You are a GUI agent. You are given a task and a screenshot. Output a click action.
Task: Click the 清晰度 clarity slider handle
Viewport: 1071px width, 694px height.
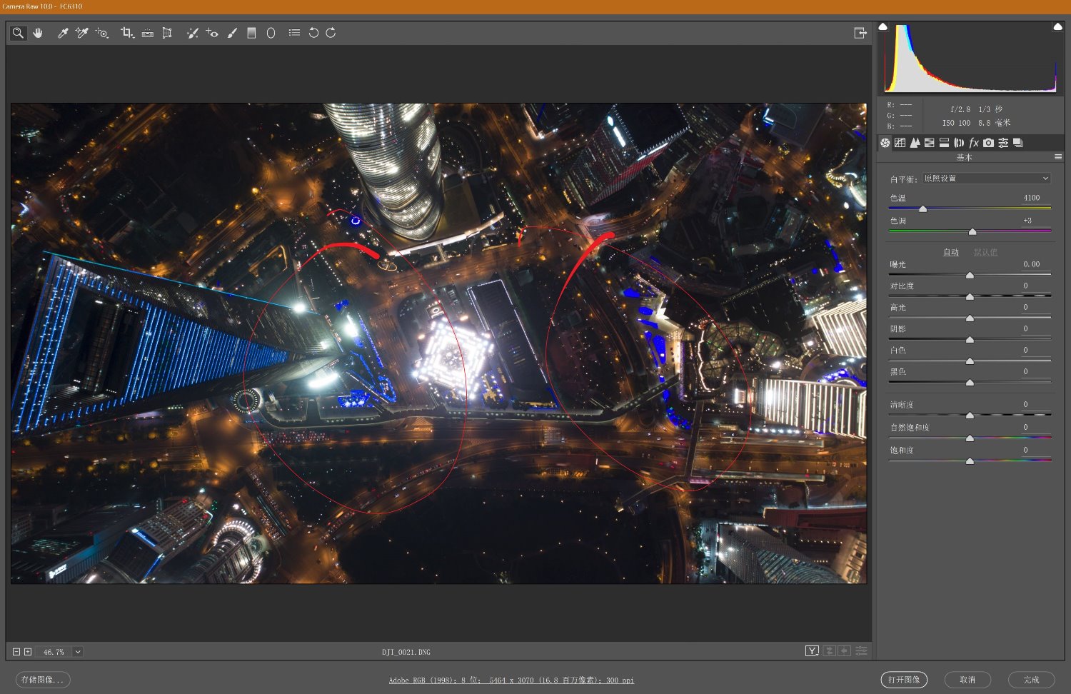click(x=970, y=416)
